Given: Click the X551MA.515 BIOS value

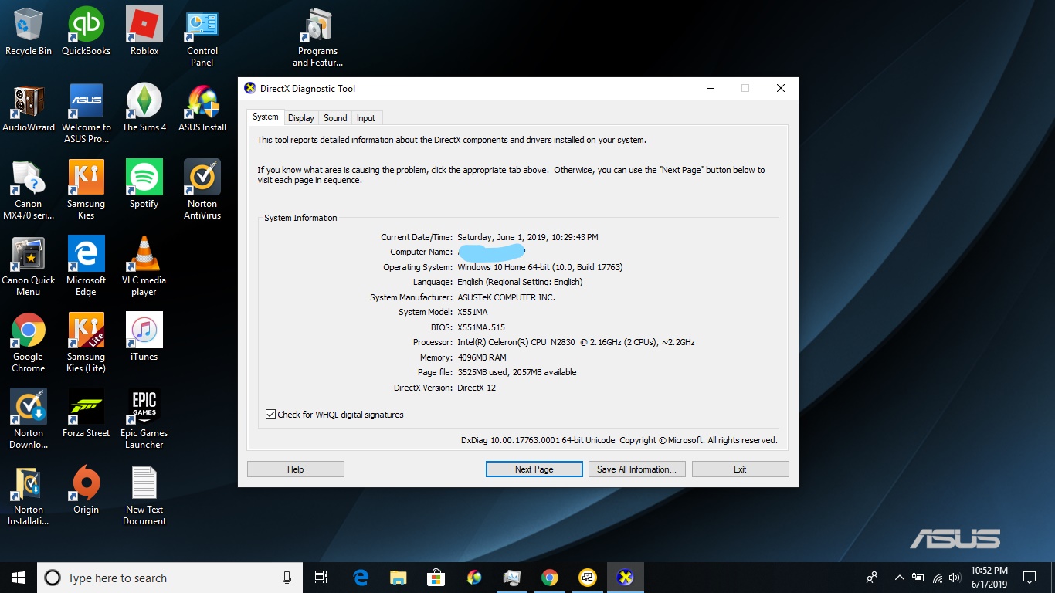Looking at the screenshot, I should point(481,327).
